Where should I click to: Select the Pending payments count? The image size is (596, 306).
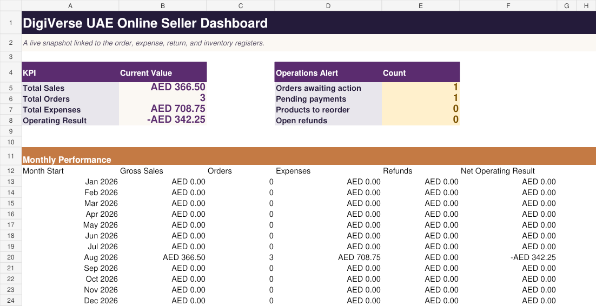(421, 98)
